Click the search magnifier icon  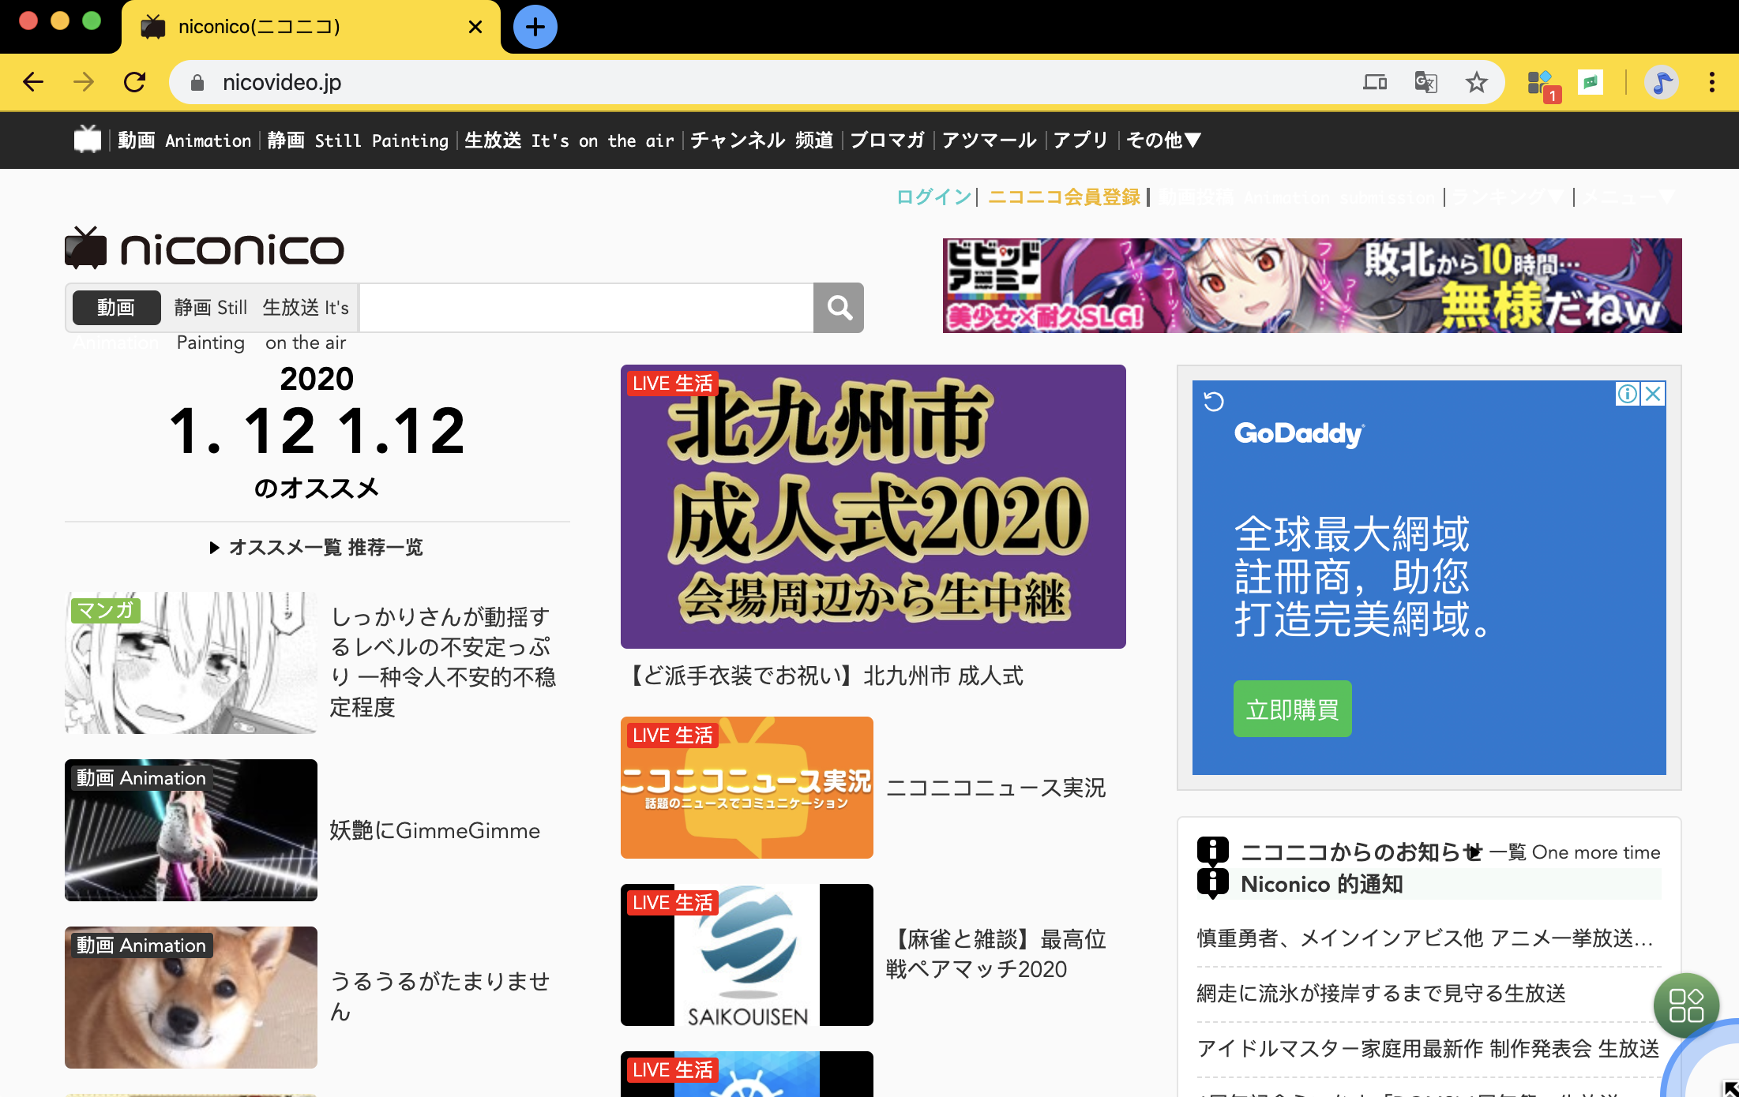coord(838,308)
